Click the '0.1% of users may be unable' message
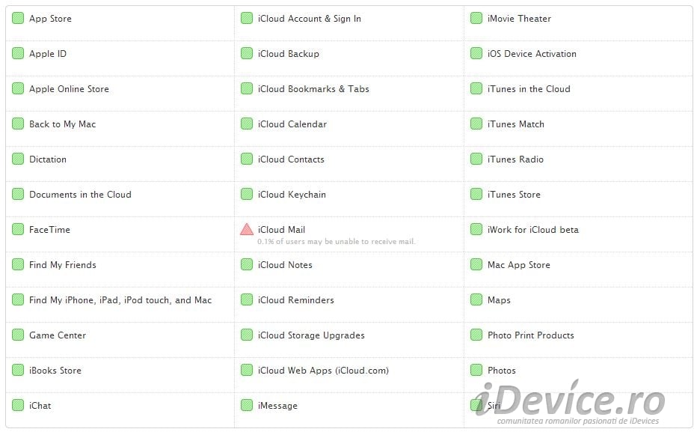The width and height of the screenshot is (697, 432). point(336,242)
